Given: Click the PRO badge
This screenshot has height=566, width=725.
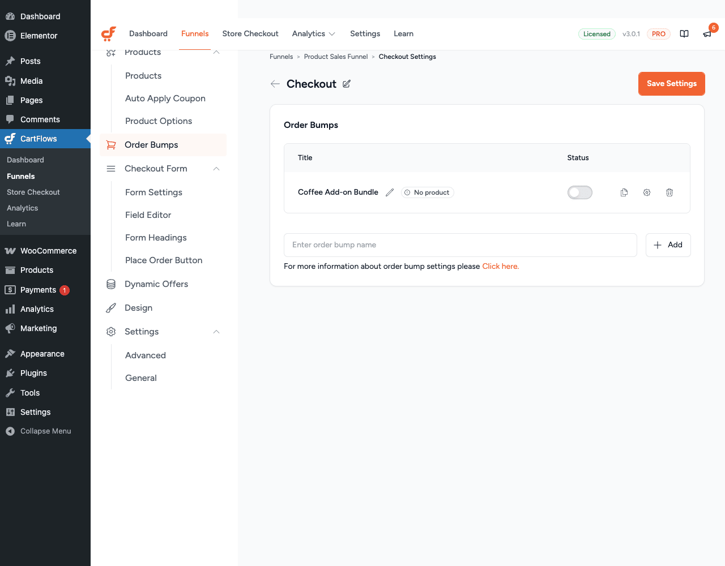Looking at the screenshot, I should click(658, 34).
